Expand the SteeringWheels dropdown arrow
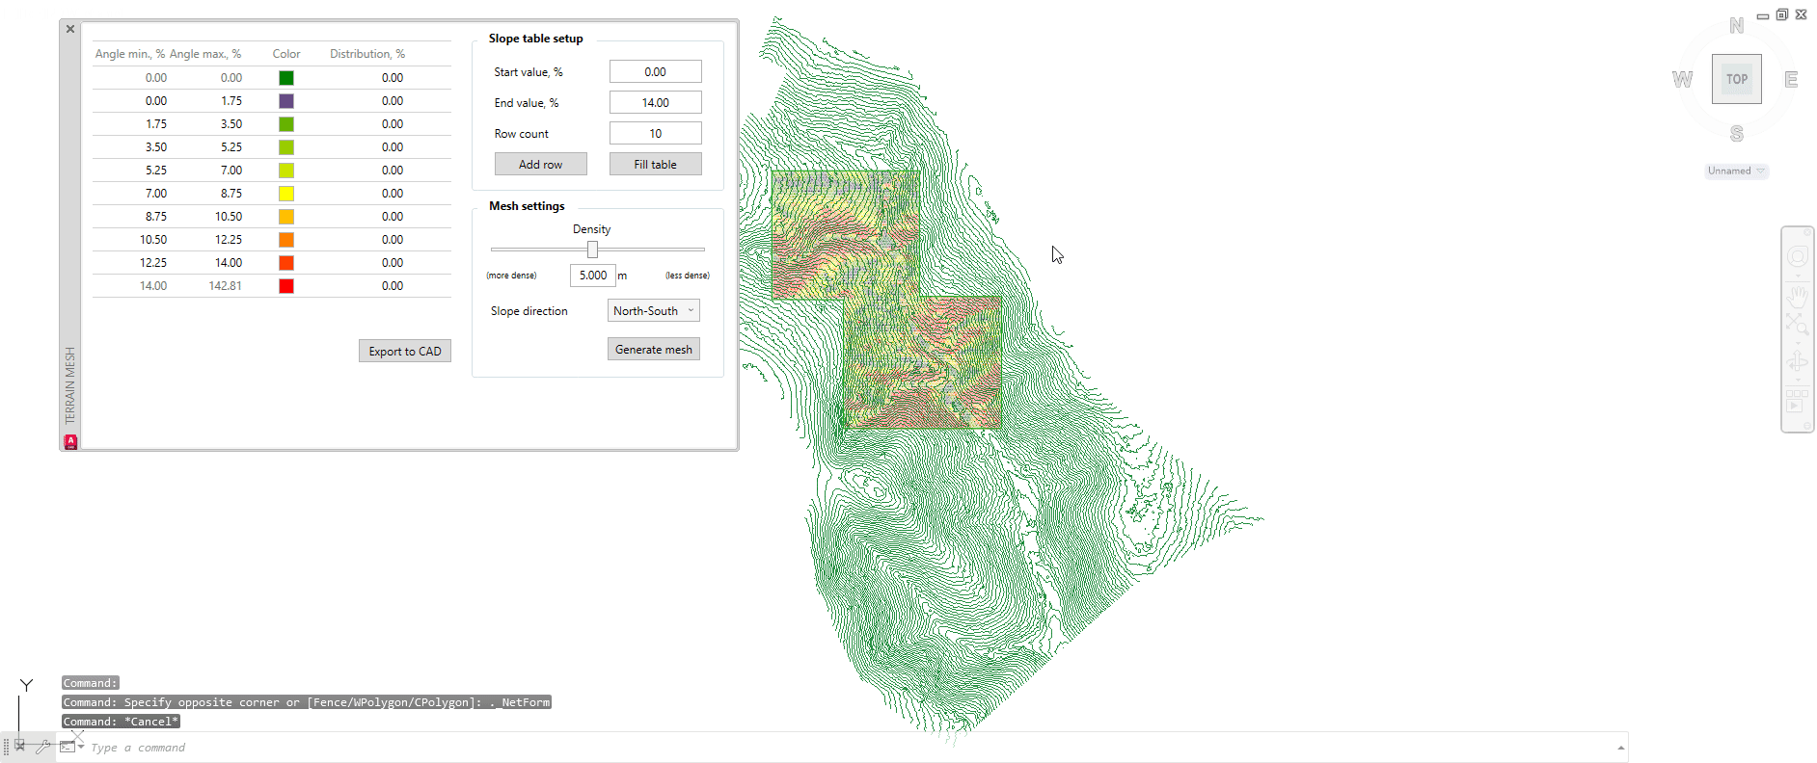The image size is (1817, 763). pos(1797,276)
